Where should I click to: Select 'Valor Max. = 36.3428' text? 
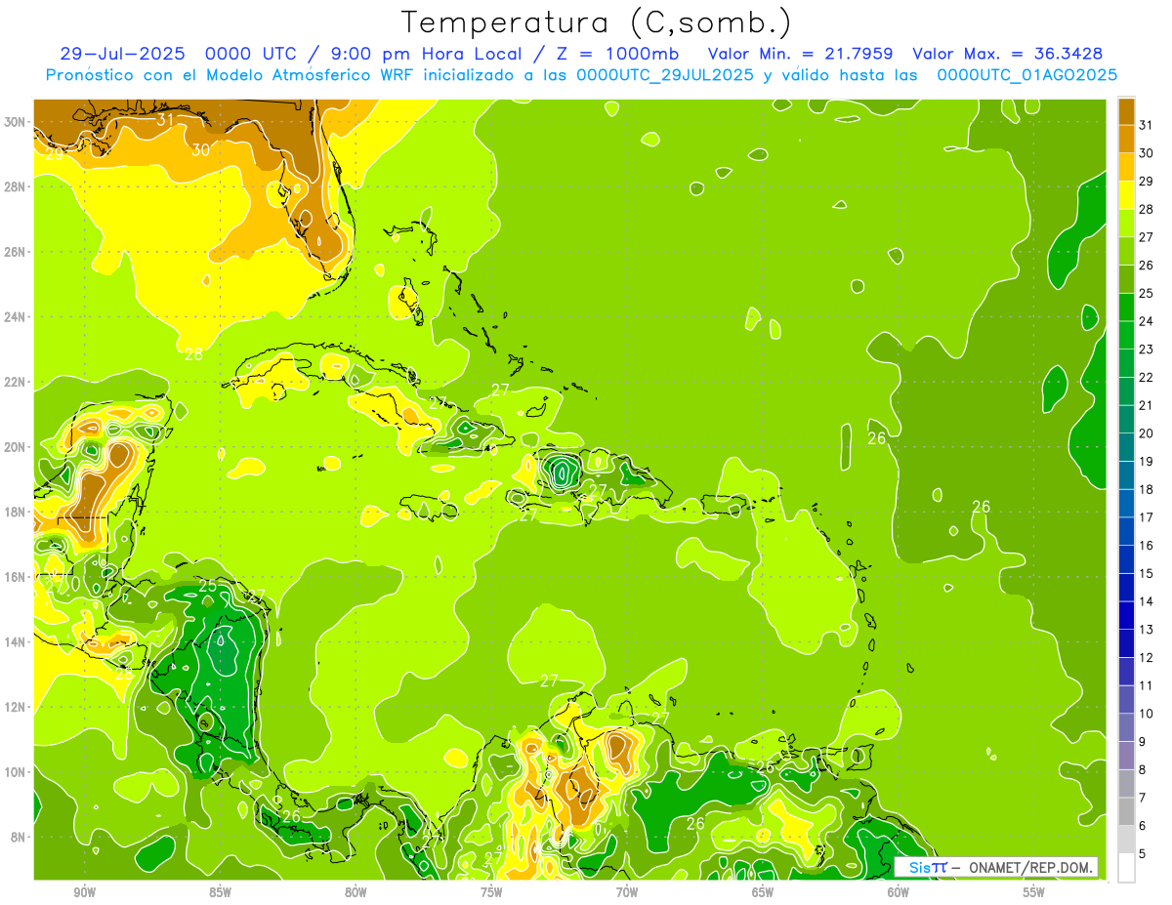1008,54
